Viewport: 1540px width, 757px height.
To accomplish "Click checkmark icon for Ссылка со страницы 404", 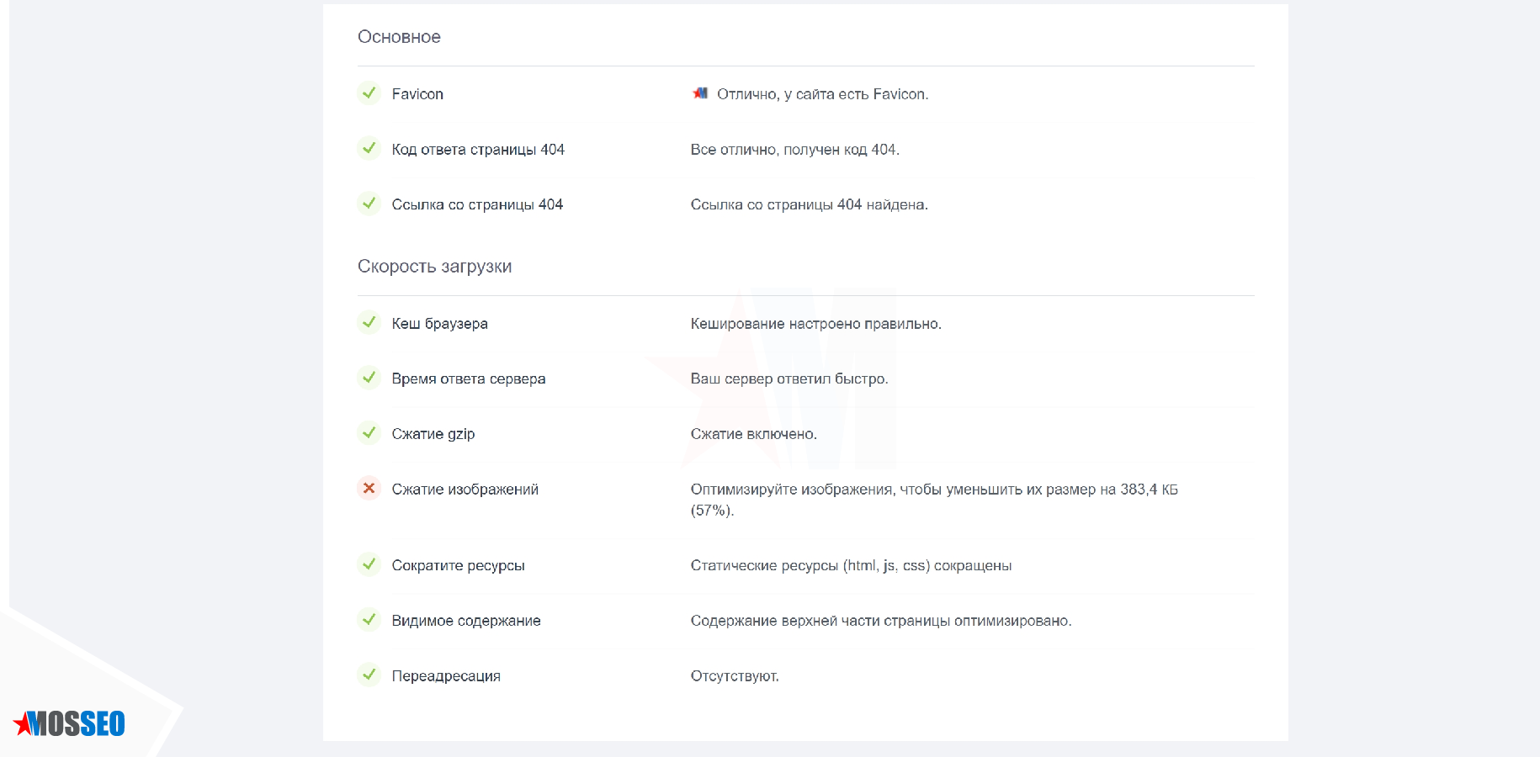I will tap(369, 204).
